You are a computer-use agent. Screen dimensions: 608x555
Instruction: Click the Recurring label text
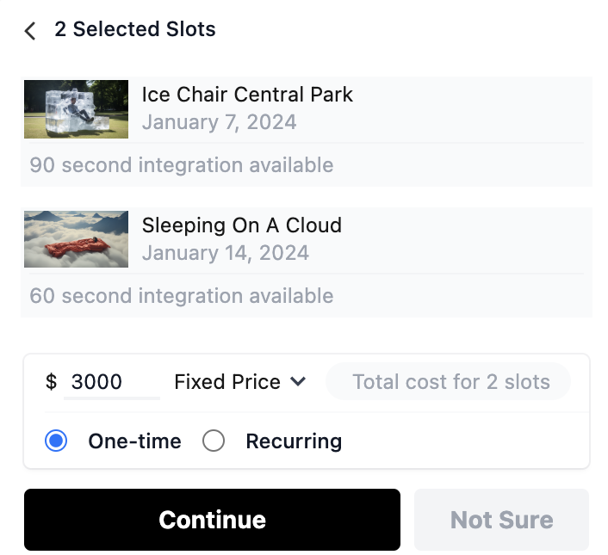(x=294, y=441)
